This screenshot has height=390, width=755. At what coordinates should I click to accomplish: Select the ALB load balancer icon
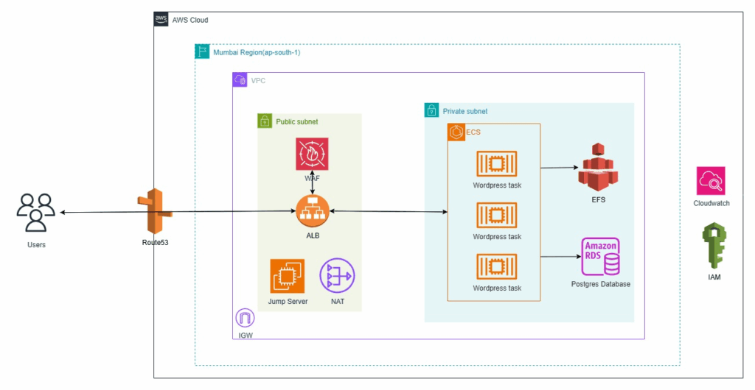coord(313,212)
